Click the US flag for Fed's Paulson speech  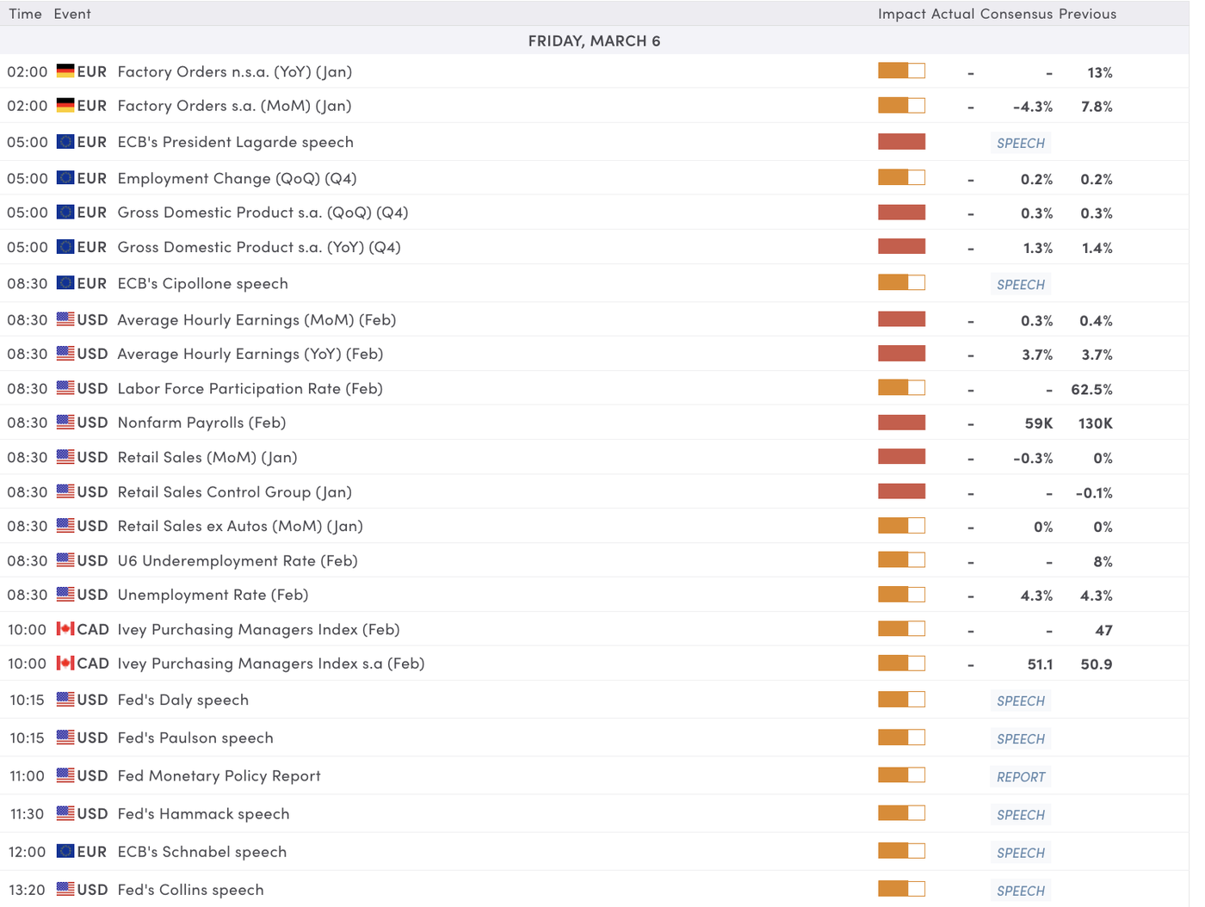65,737
